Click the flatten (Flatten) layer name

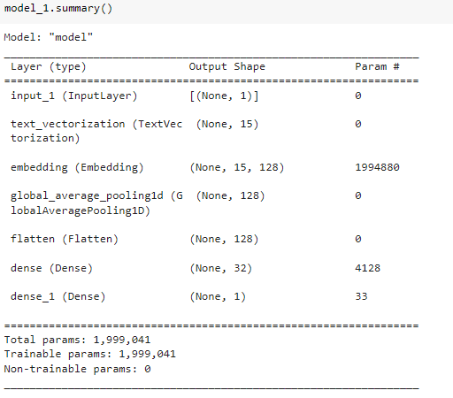click(65, 239)
